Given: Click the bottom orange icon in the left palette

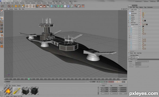Looking at the screenshot, I should pos(2,46).
